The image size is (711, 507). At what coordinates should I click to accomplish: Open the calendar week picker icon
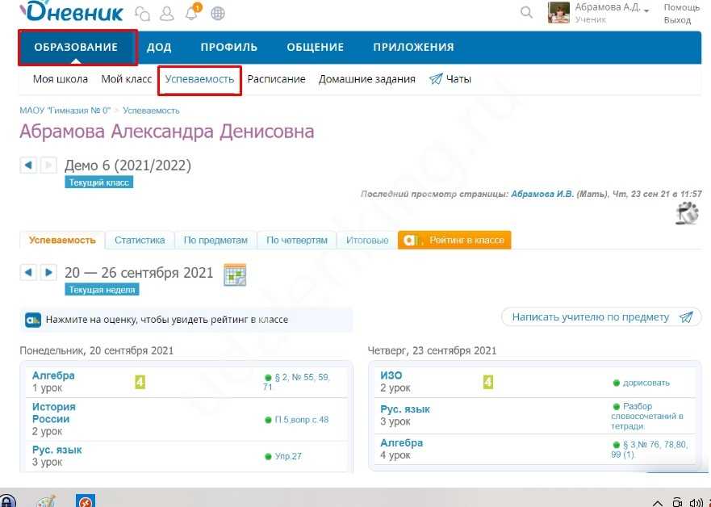234,274
